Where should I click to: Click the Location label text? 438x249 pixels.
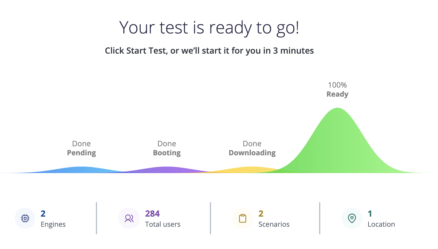point(381,224)
